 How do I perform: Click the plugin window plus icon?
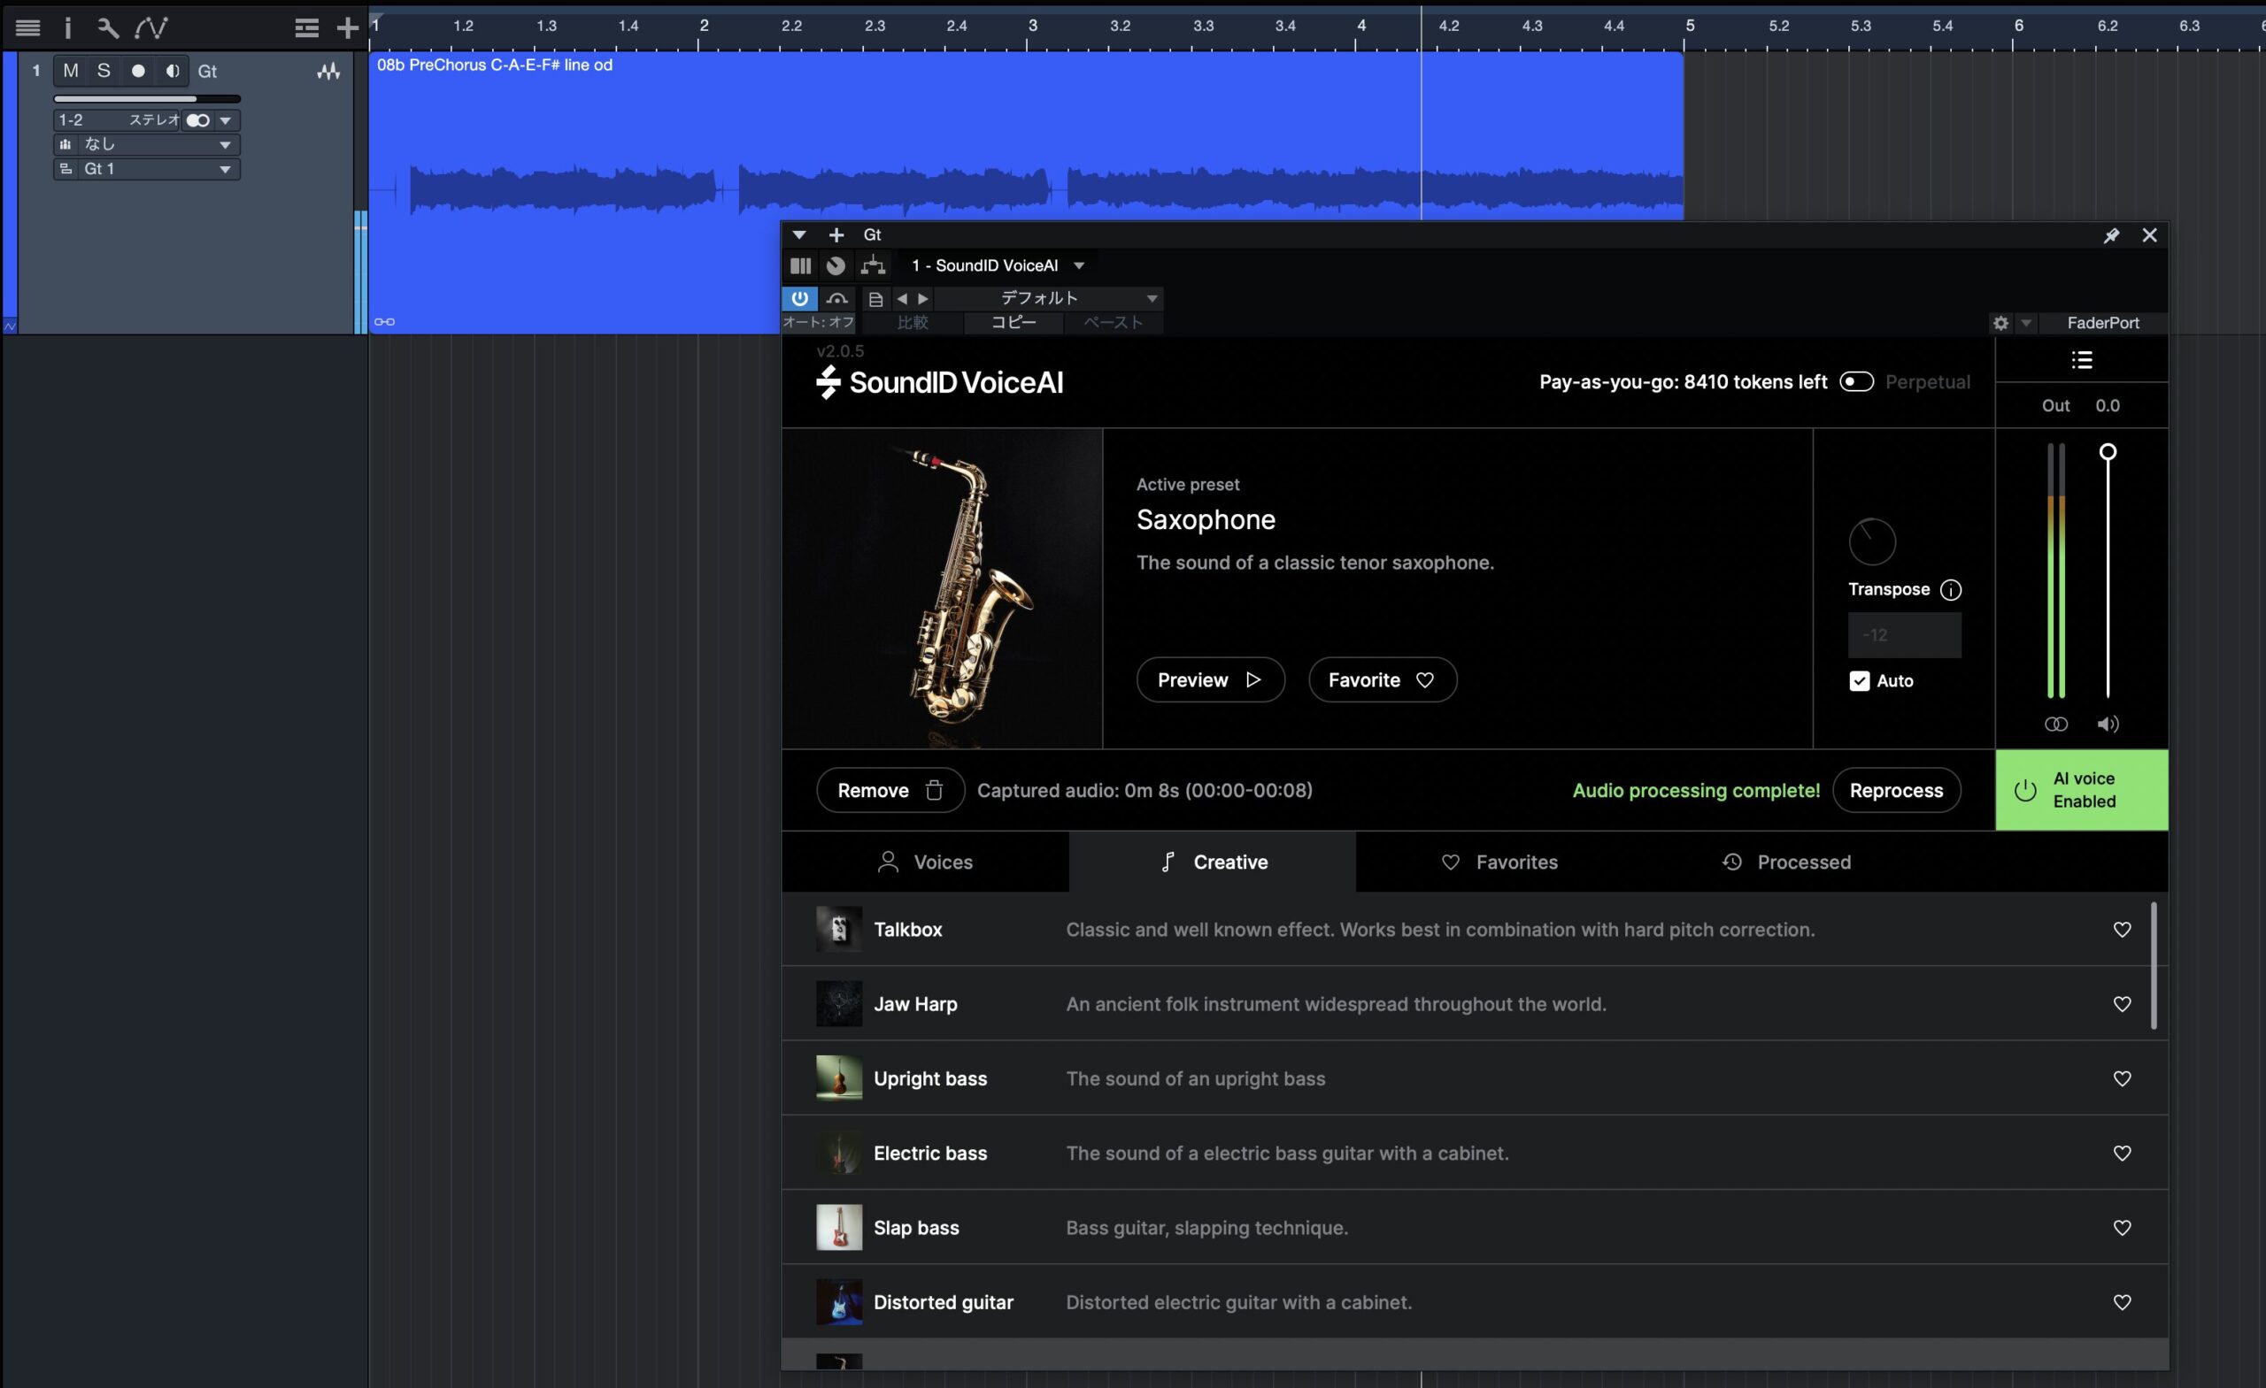click(836, 234)
